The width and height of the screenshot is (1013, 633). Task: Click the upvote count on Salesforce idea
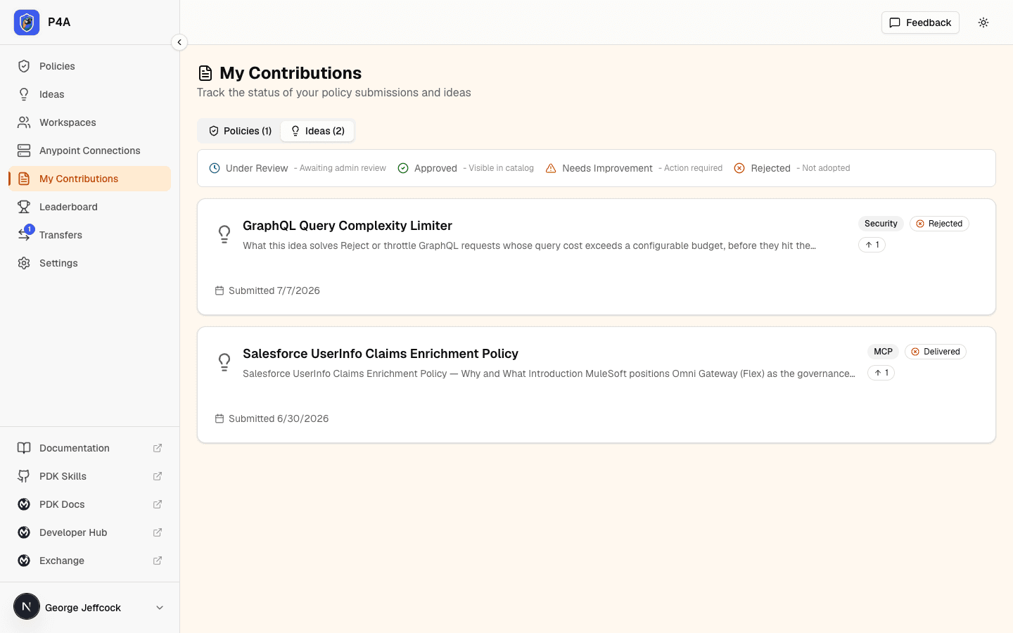(x=881, y=373)
